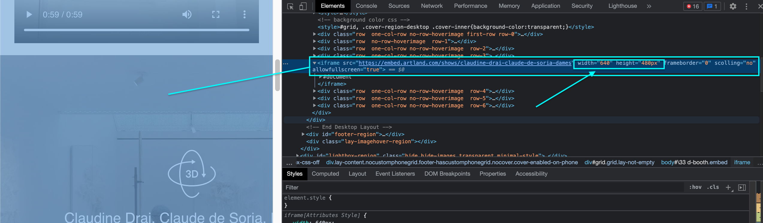Image resolution: width=763 pixels, height=223 pixels.
Task: Select the background color css comment line
Action: 364,20
